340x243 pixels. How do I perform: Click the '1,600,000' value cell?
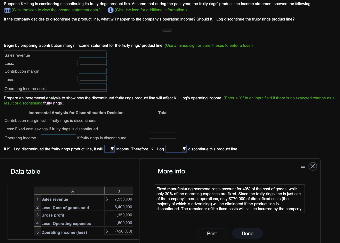tap(119, 223)
